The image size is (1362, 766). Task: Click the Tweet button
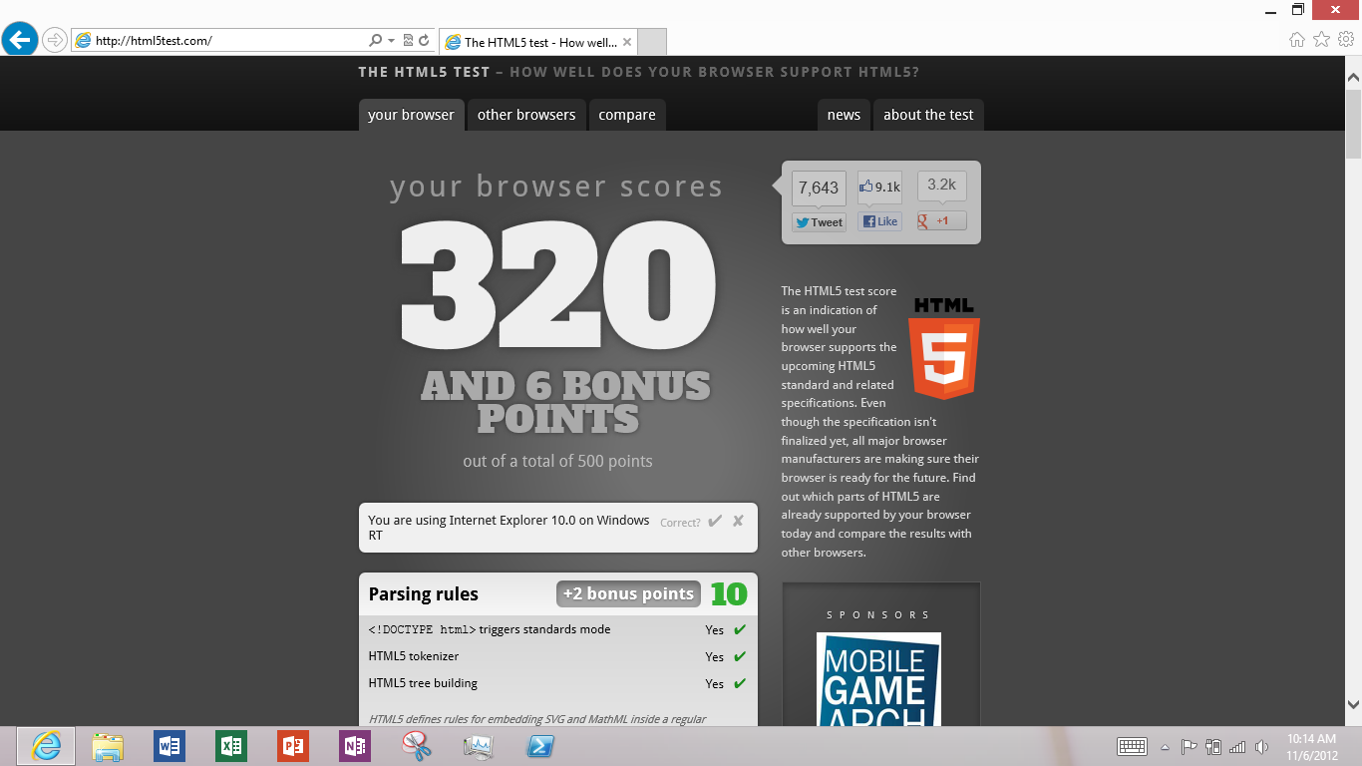pos(819,222)
